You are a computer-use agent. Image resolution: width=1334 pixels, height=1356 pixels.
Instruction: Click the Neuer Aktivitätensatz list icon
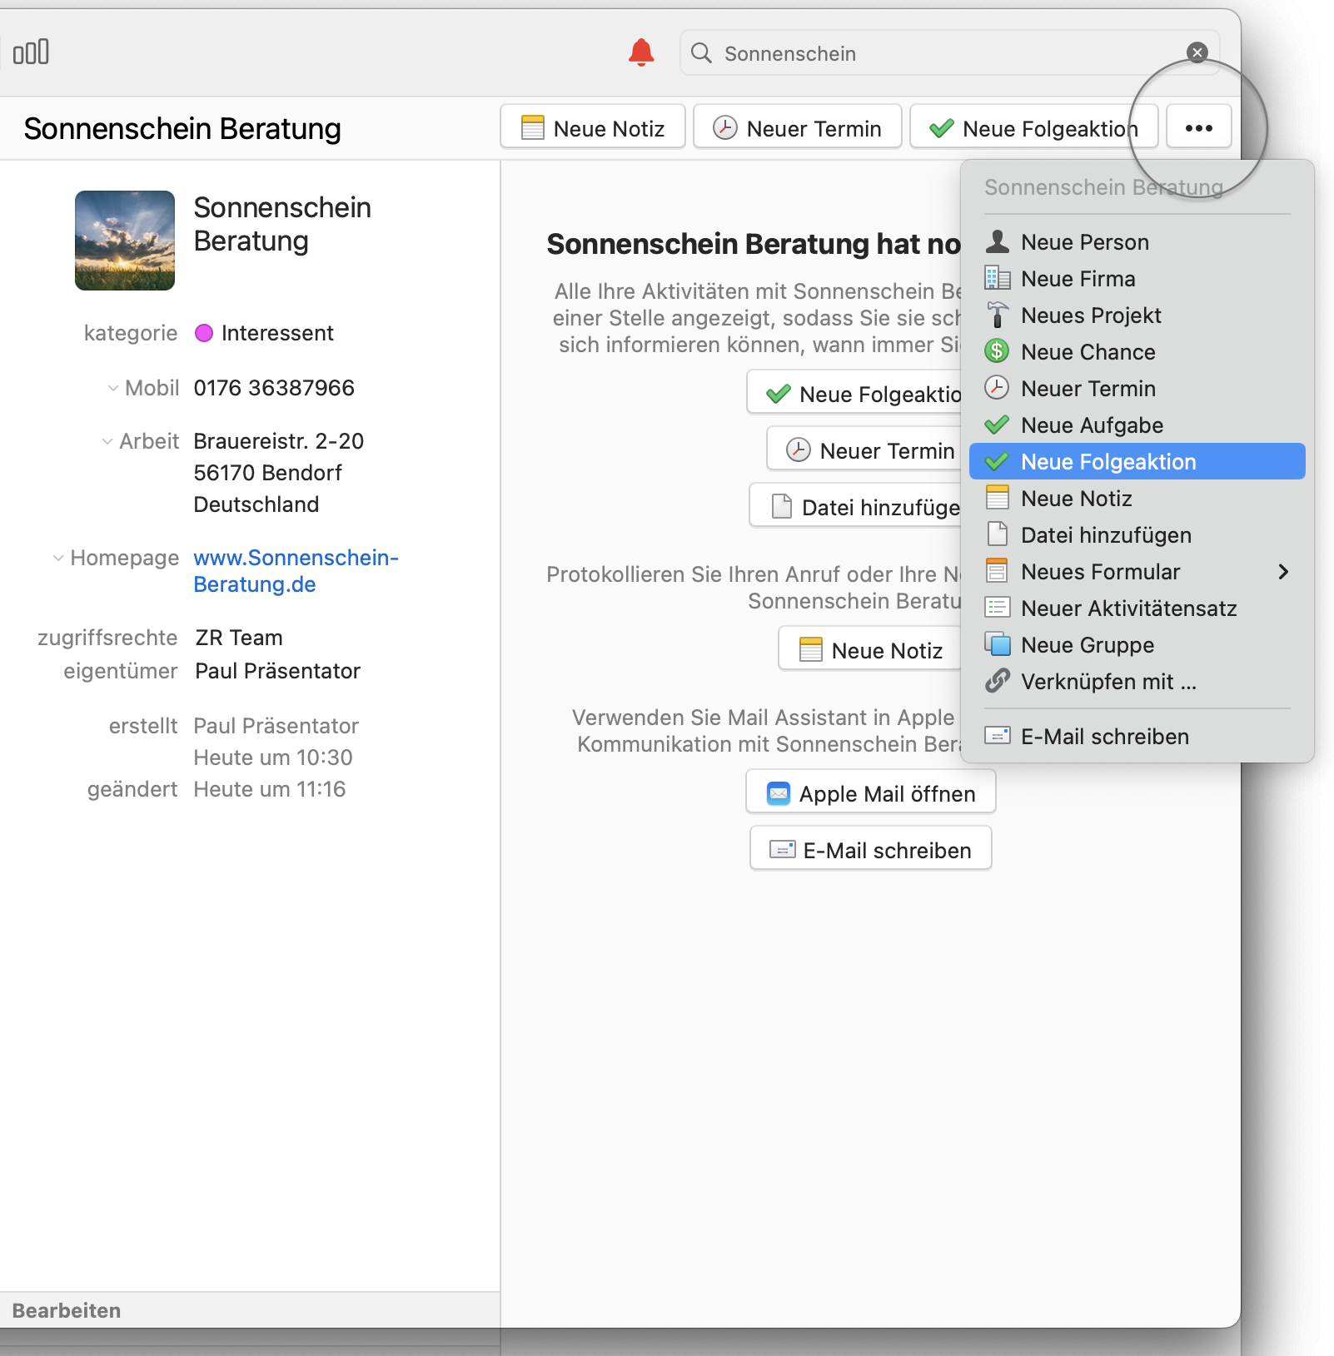click(997, 608)
